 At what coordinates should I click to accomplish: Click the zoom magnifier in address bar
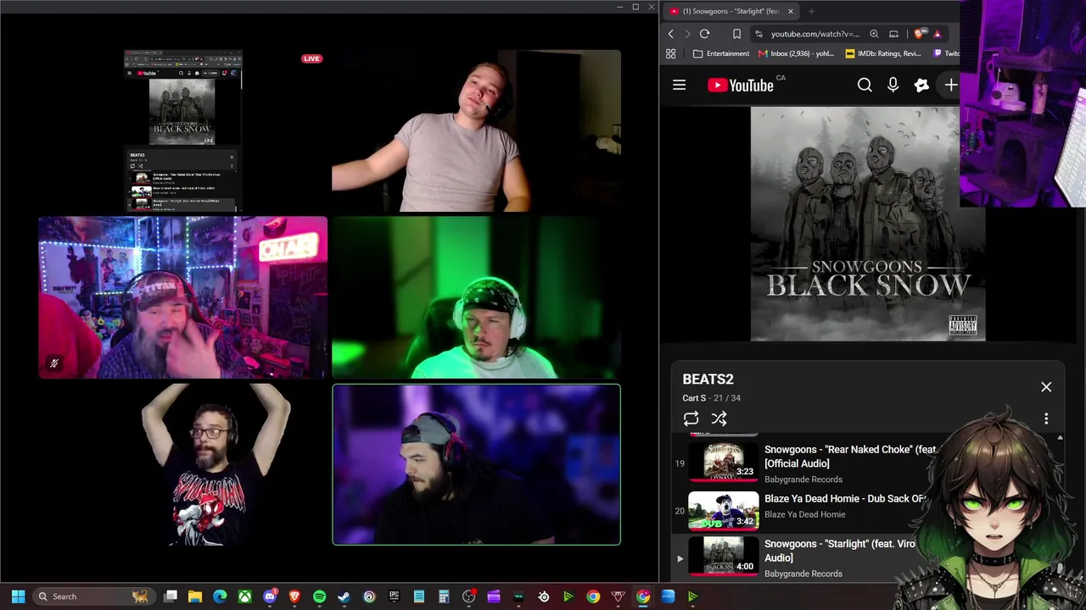[x=874, y=34]
